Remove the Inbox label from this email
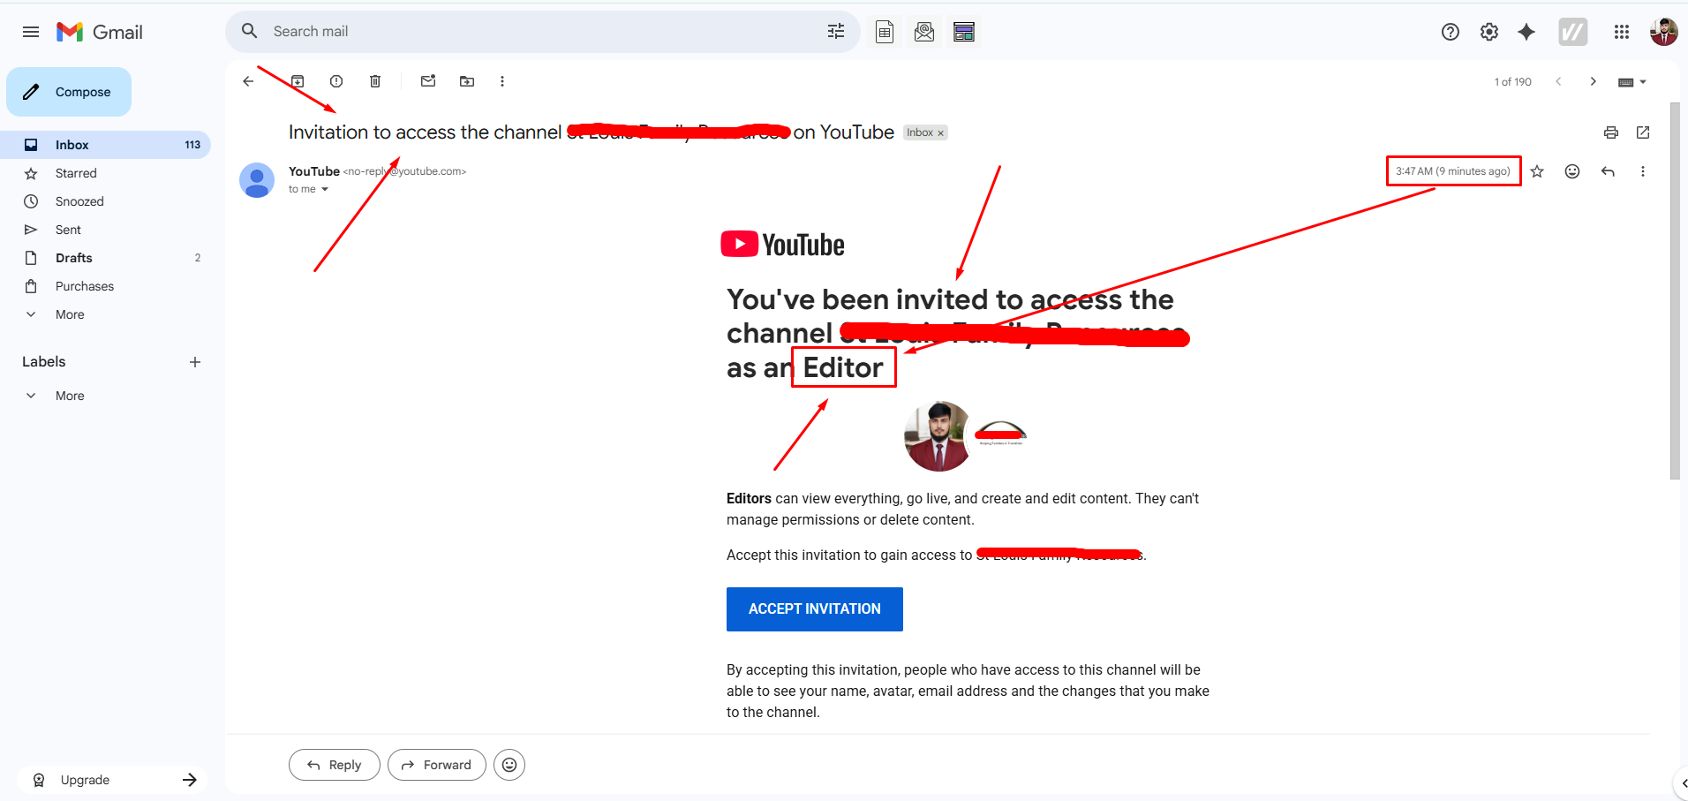This screenshot has width=1688, height=801. click(941, 133)
